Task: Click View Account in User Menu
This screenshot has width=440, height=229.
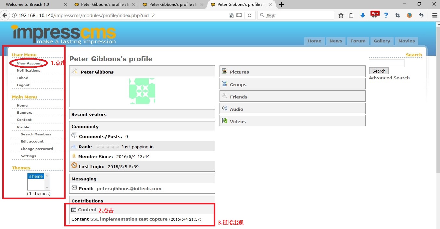Action: (30, 63)
